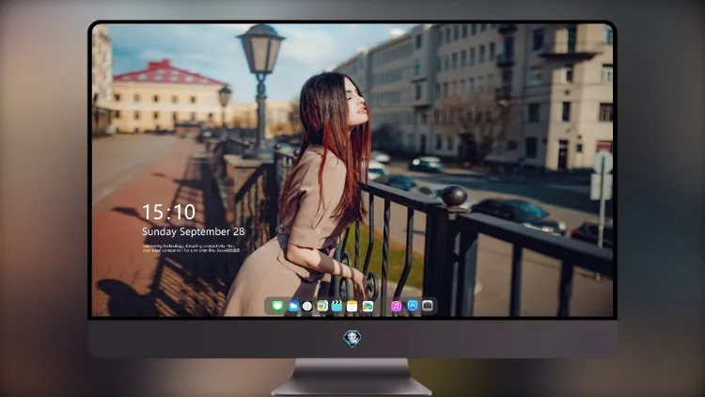The image size is (705, 397).
Task: Open the green and yellow widget app in dock
Action: (x=321, y=306)
